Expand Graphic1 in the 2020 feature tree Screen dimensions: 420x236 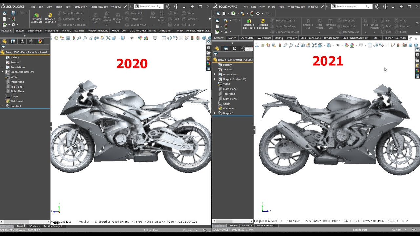click(2, 106)
